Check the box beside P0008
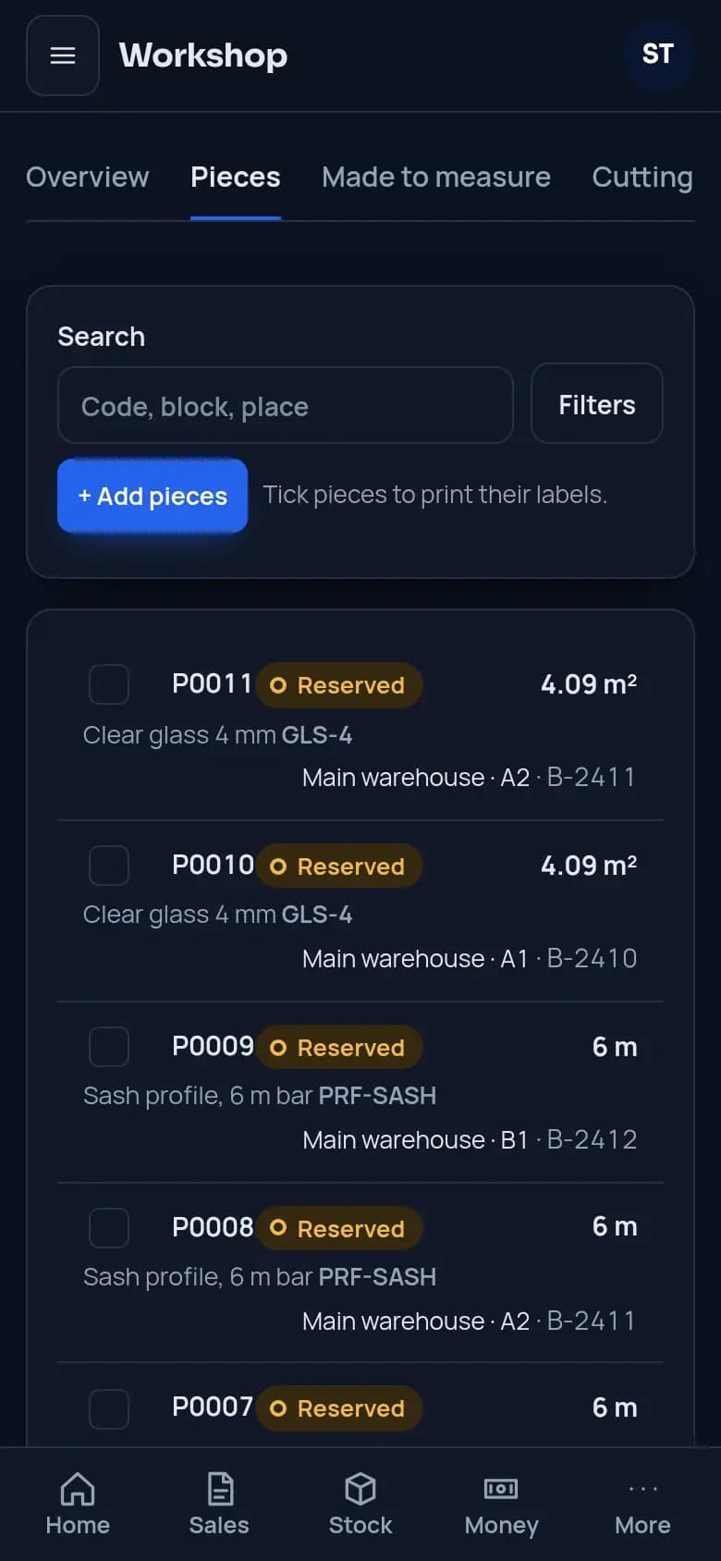 click(x=109, y=1228)
